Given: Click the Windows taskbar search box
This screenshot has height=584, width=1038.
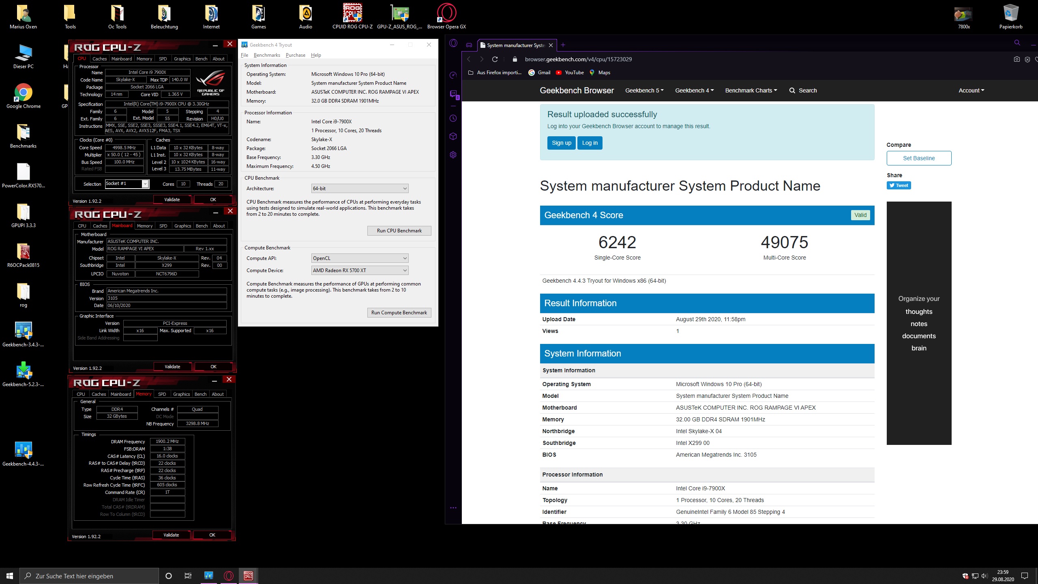Looking at the screenshot, I should (x=89, y=576).
